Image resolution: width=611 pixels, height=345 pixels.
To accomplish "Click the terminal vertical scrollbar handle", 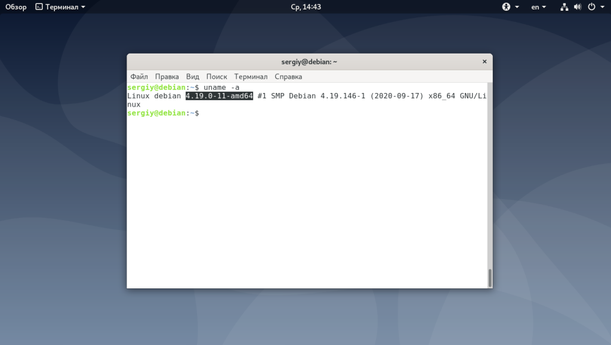I will click(490, 278).
